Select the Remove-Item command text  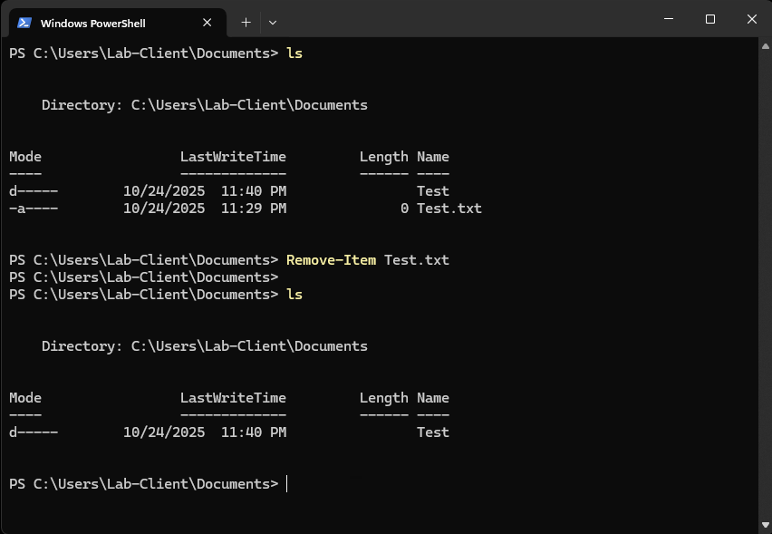coord(331,259)
